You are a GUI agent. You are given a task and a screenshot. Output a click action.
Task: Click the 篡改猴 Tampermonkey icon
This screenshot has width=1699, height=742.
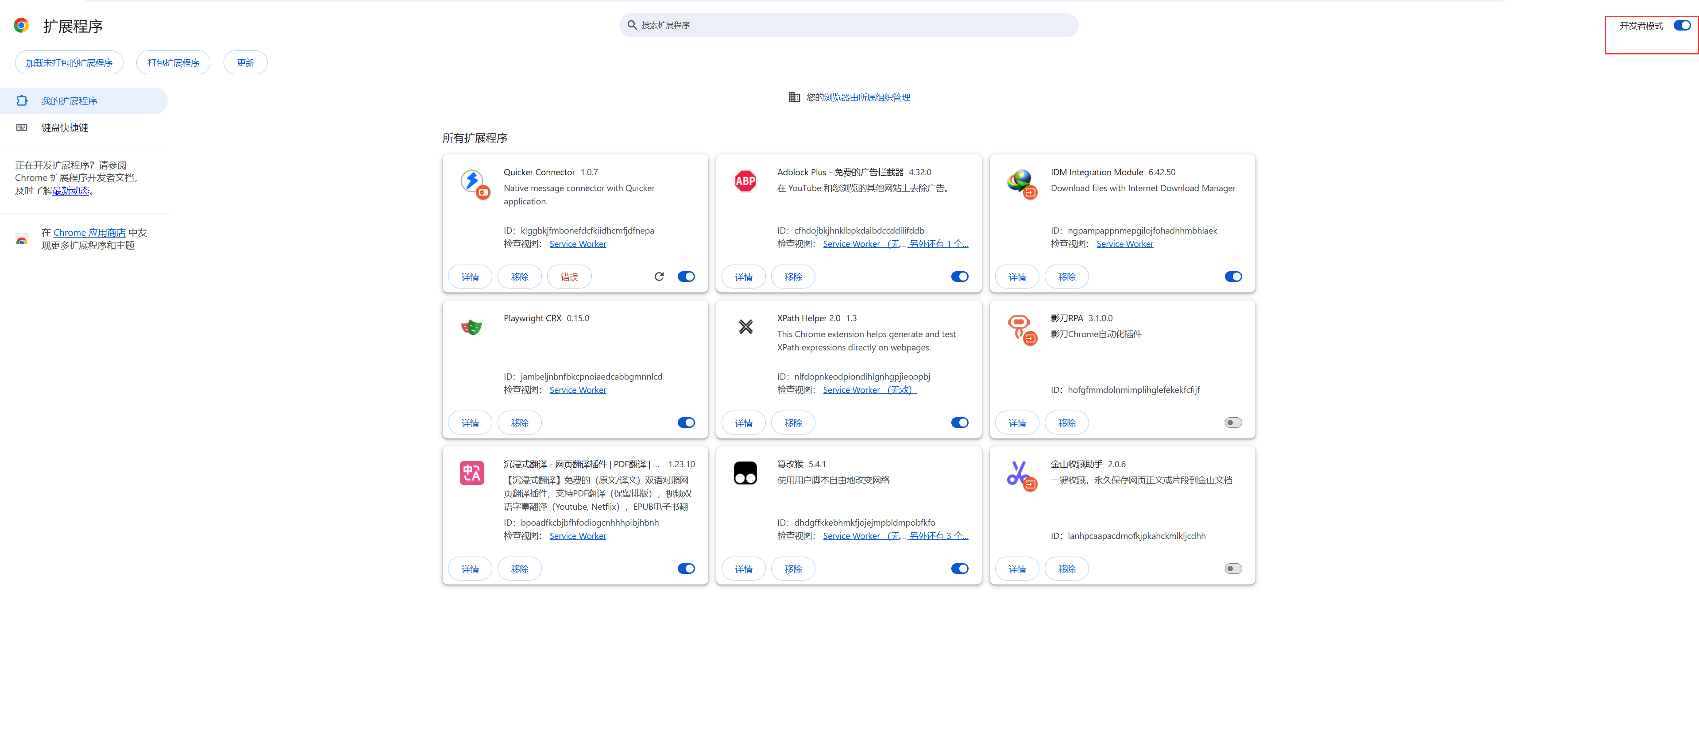[745, 473]
